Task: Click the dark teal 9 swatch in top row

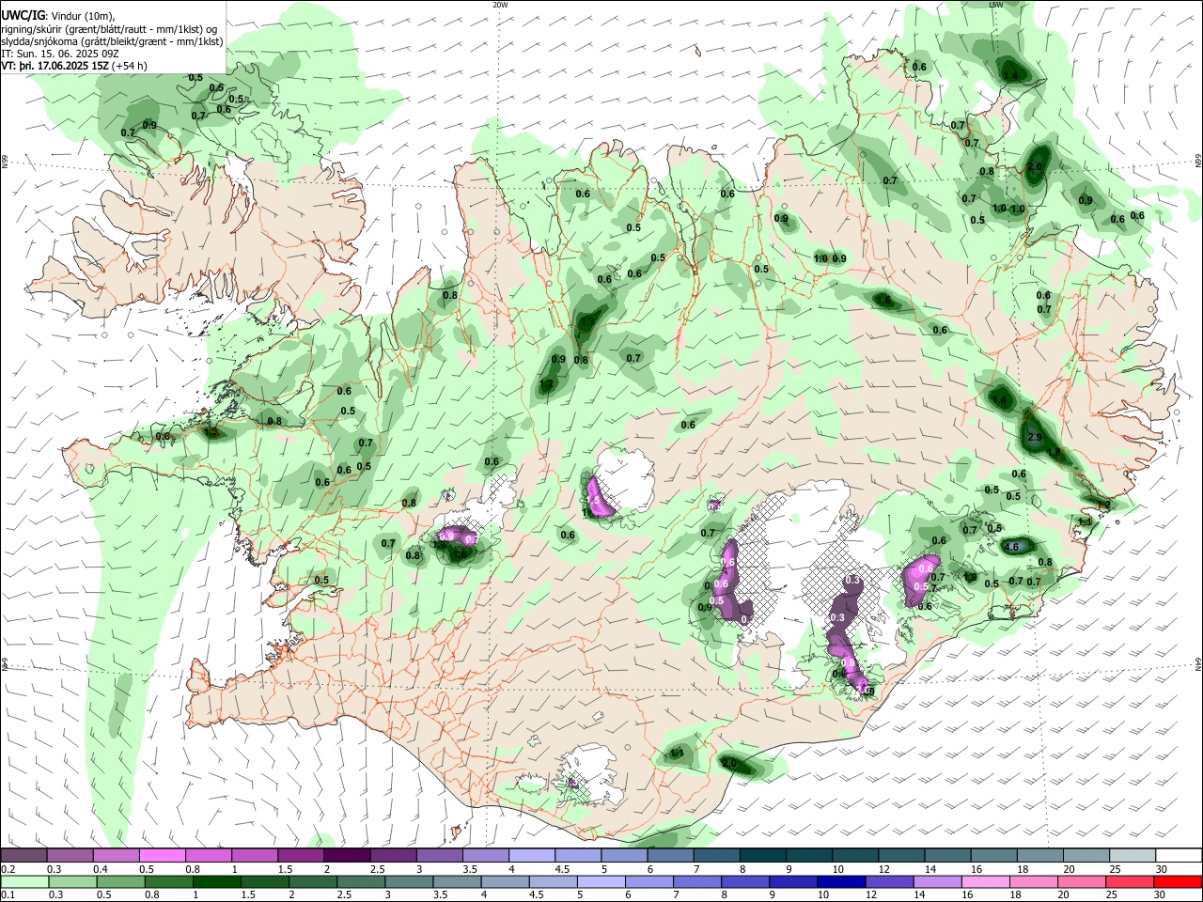Action: [808, 855]
